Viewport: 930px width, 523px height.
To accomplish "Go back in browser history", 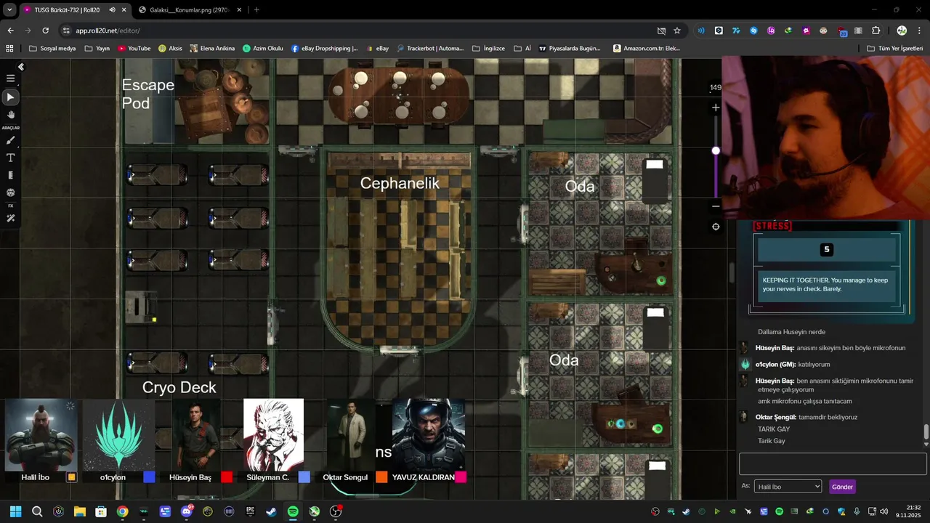I will pyautogui.click(x=10, y=31).
